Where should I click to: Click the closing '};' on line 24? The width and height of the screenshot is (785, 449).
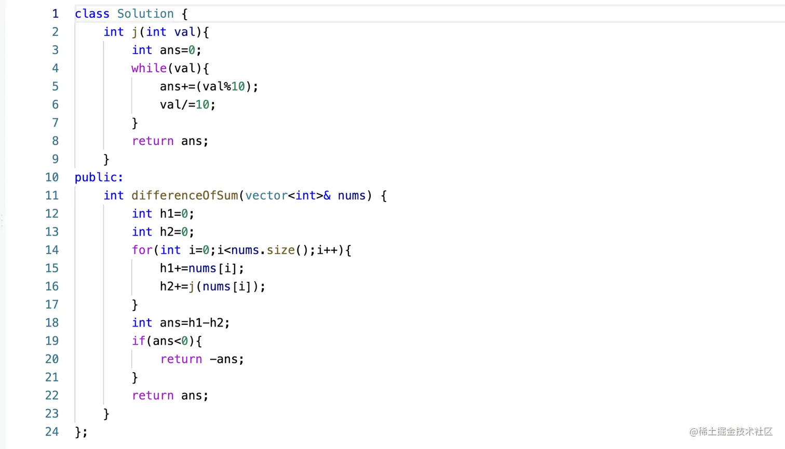tap(82, 431)
